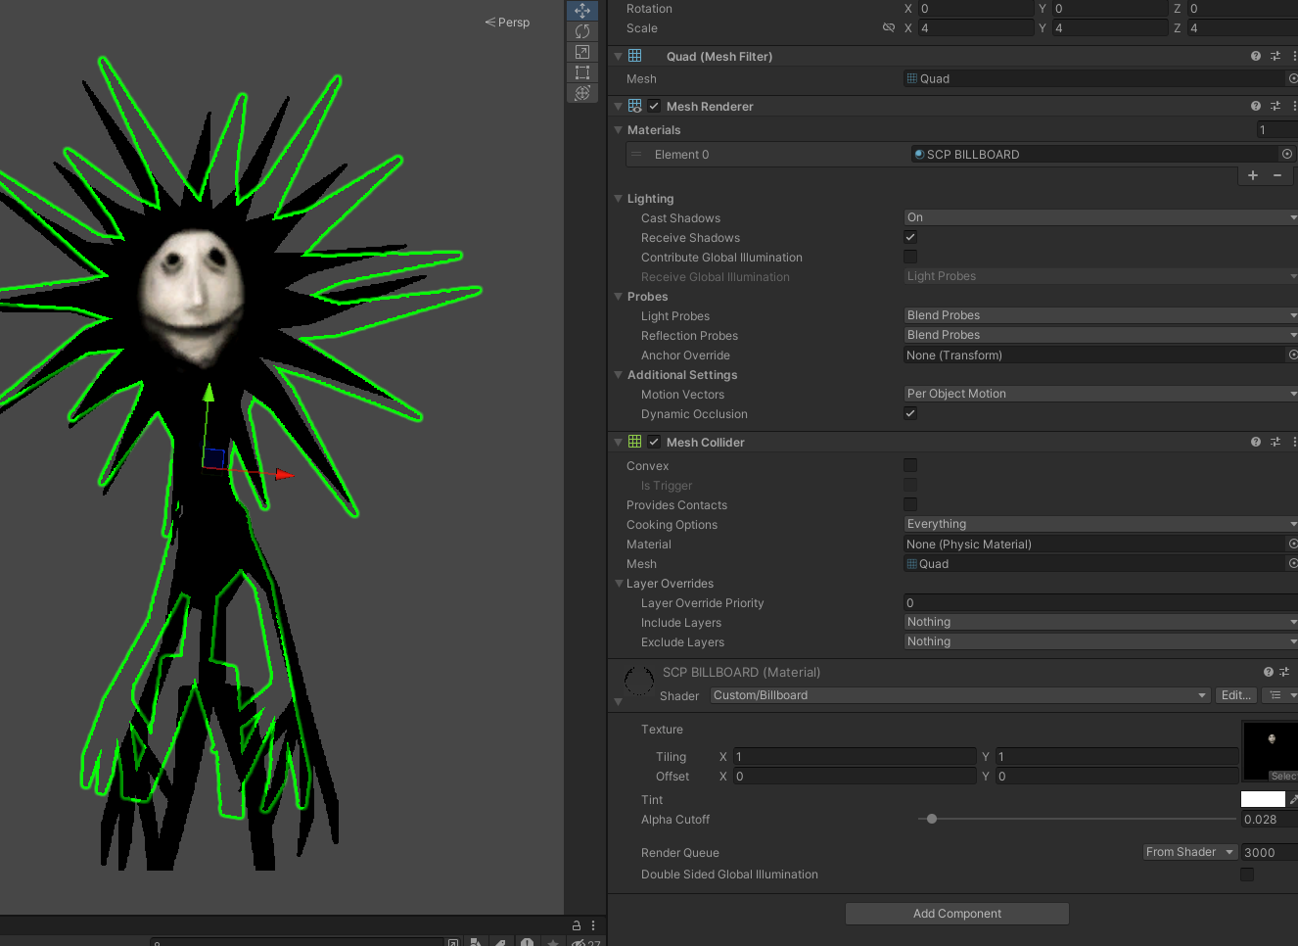Open presets for Mesh Collider component
Image resolution: width=1298 pixels, height=946 pixels.
pos(1275,442)
